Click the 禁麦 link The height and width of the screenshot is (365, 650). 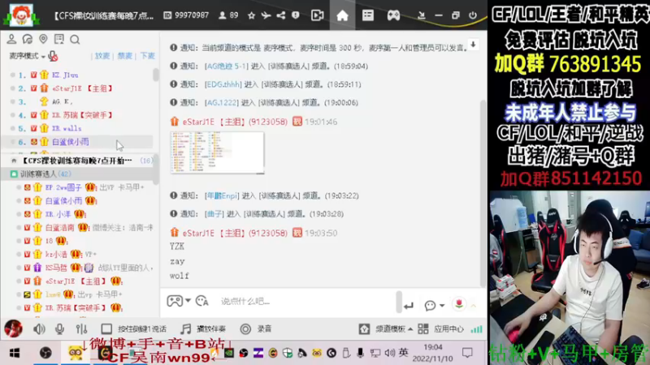tap(124, 56)
